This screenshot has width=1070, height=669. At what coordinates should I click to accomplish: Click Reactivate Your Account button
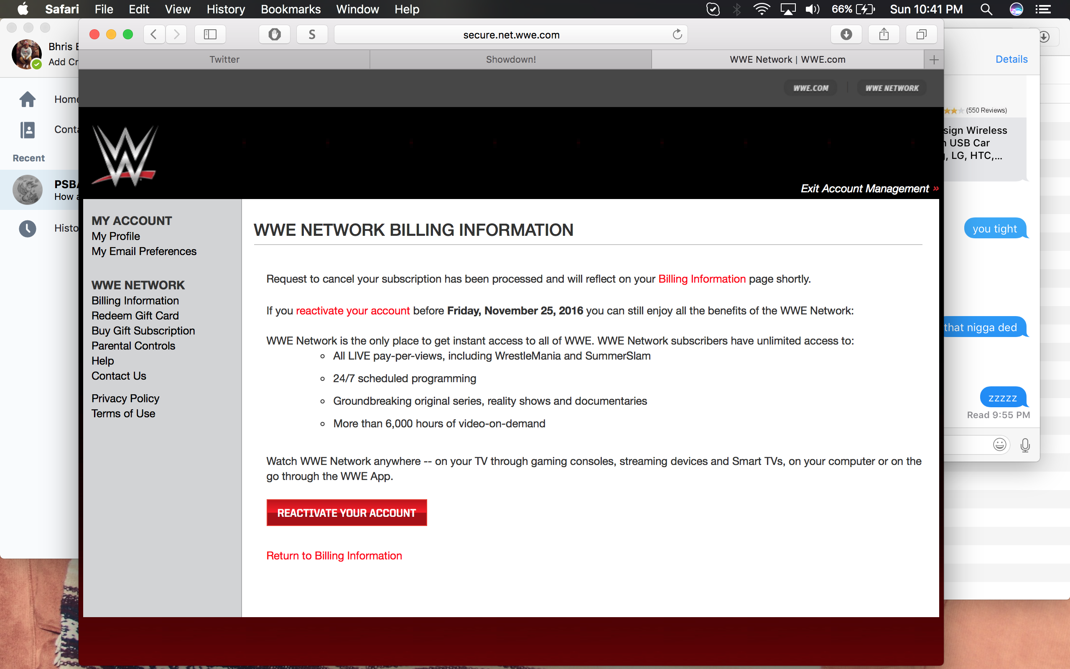click(x=346, y=513)
